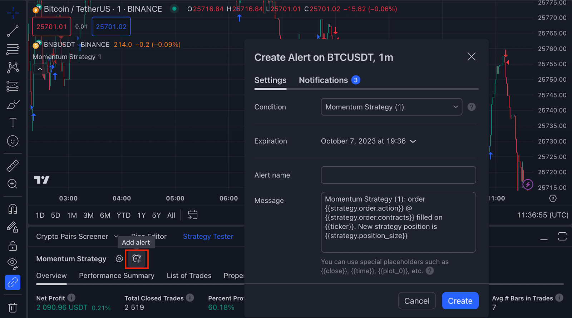Minimize the bottom strategy panel
Viewport: 572px width, 318px height.
[544, 237]
